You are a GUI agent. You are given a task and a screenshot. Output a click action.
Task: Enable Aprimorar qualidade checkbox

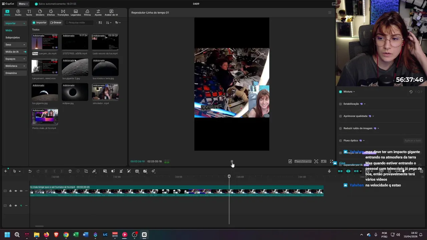coord(340,116)
